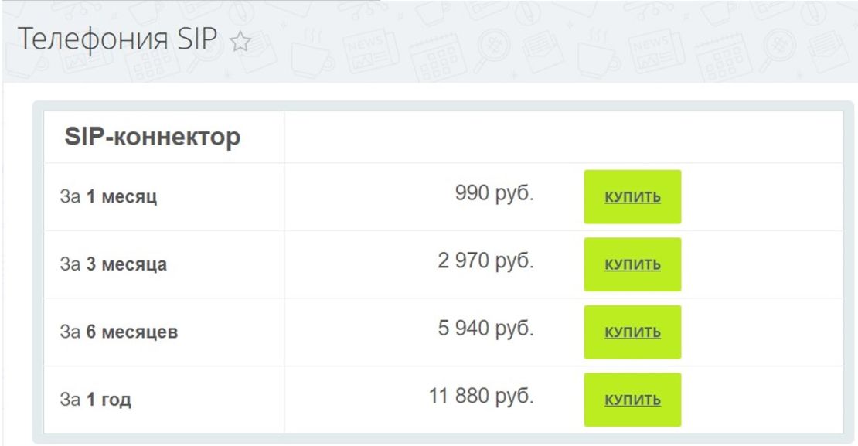
Task: Purchase the 6 месяцев SIP connector plan
Action: click(632, 332)
